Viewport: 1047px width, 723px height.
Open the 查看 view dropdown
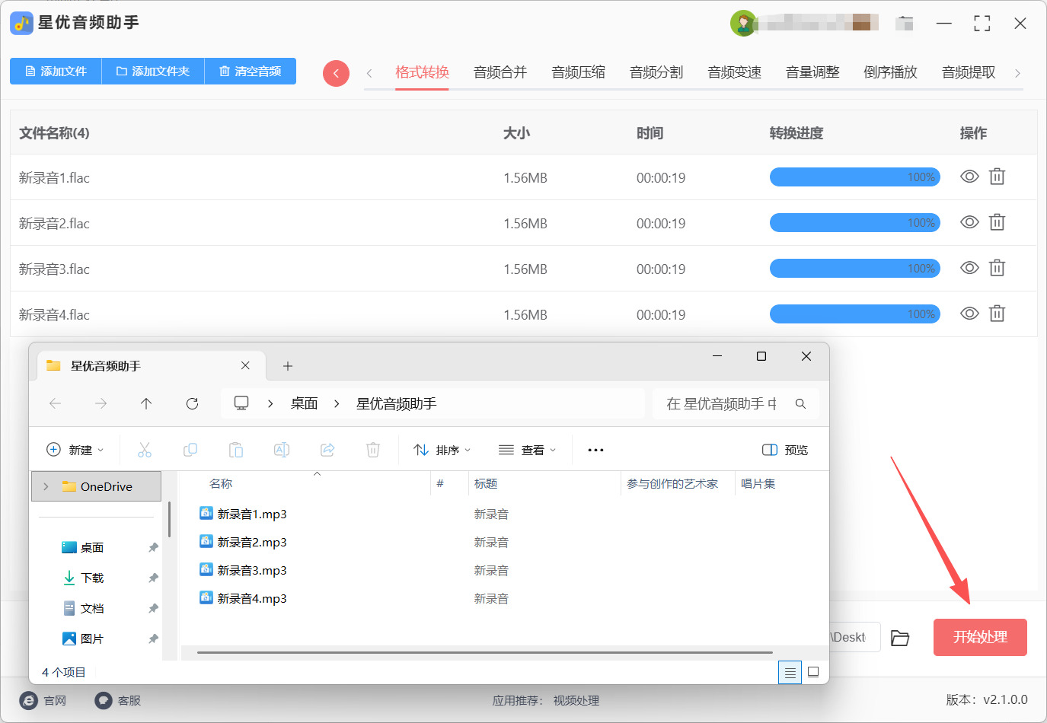point(527,450)
